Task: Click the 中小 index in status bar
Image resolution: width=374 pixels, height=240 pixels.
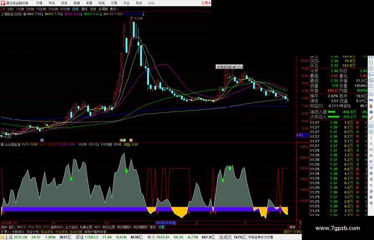Action: (x=151, y=237)
